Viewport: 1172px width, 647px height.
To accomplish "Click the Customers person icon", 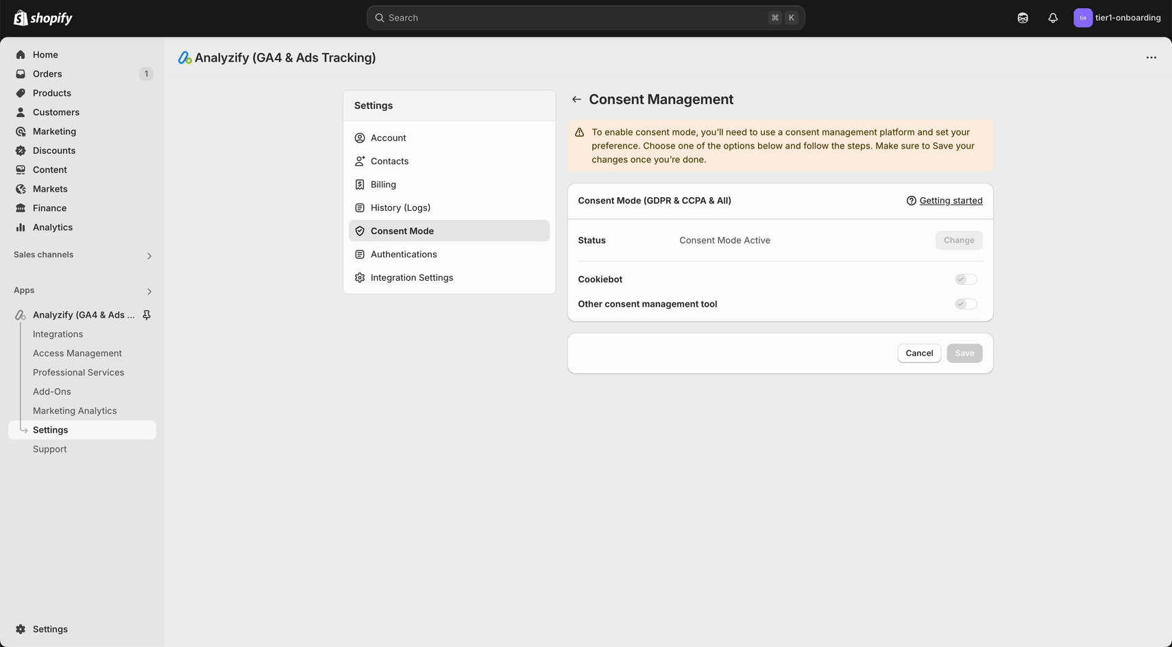I will pos(21,112).
